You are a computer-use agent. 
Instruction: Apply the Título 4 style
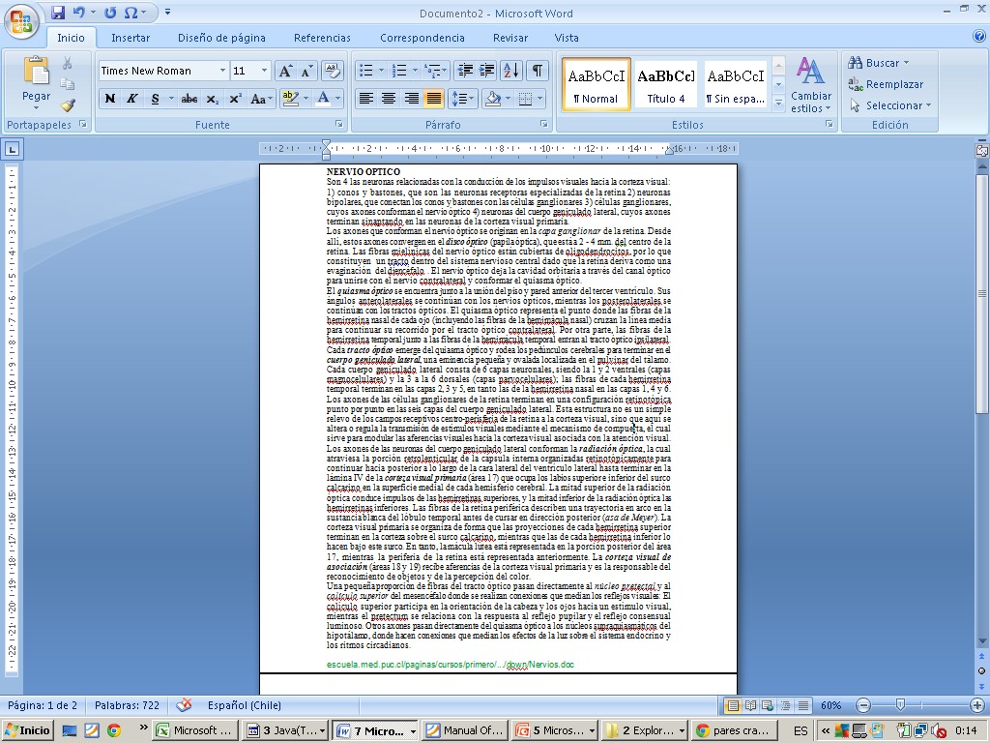point(666,84)
